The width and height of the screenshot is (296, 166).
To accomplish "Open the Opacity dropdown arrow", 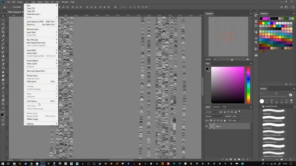I will pyautogui.click(x=239, y=116).
